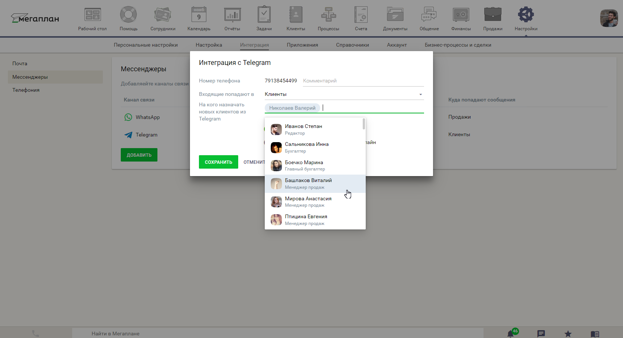623x338 pixels.
Task: Click the Telegram channel icon
Action: pos(128,135)
